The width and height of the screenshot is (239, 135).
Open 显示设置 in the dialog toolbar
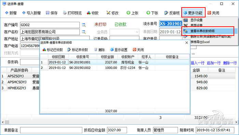[x=119, y=50]
